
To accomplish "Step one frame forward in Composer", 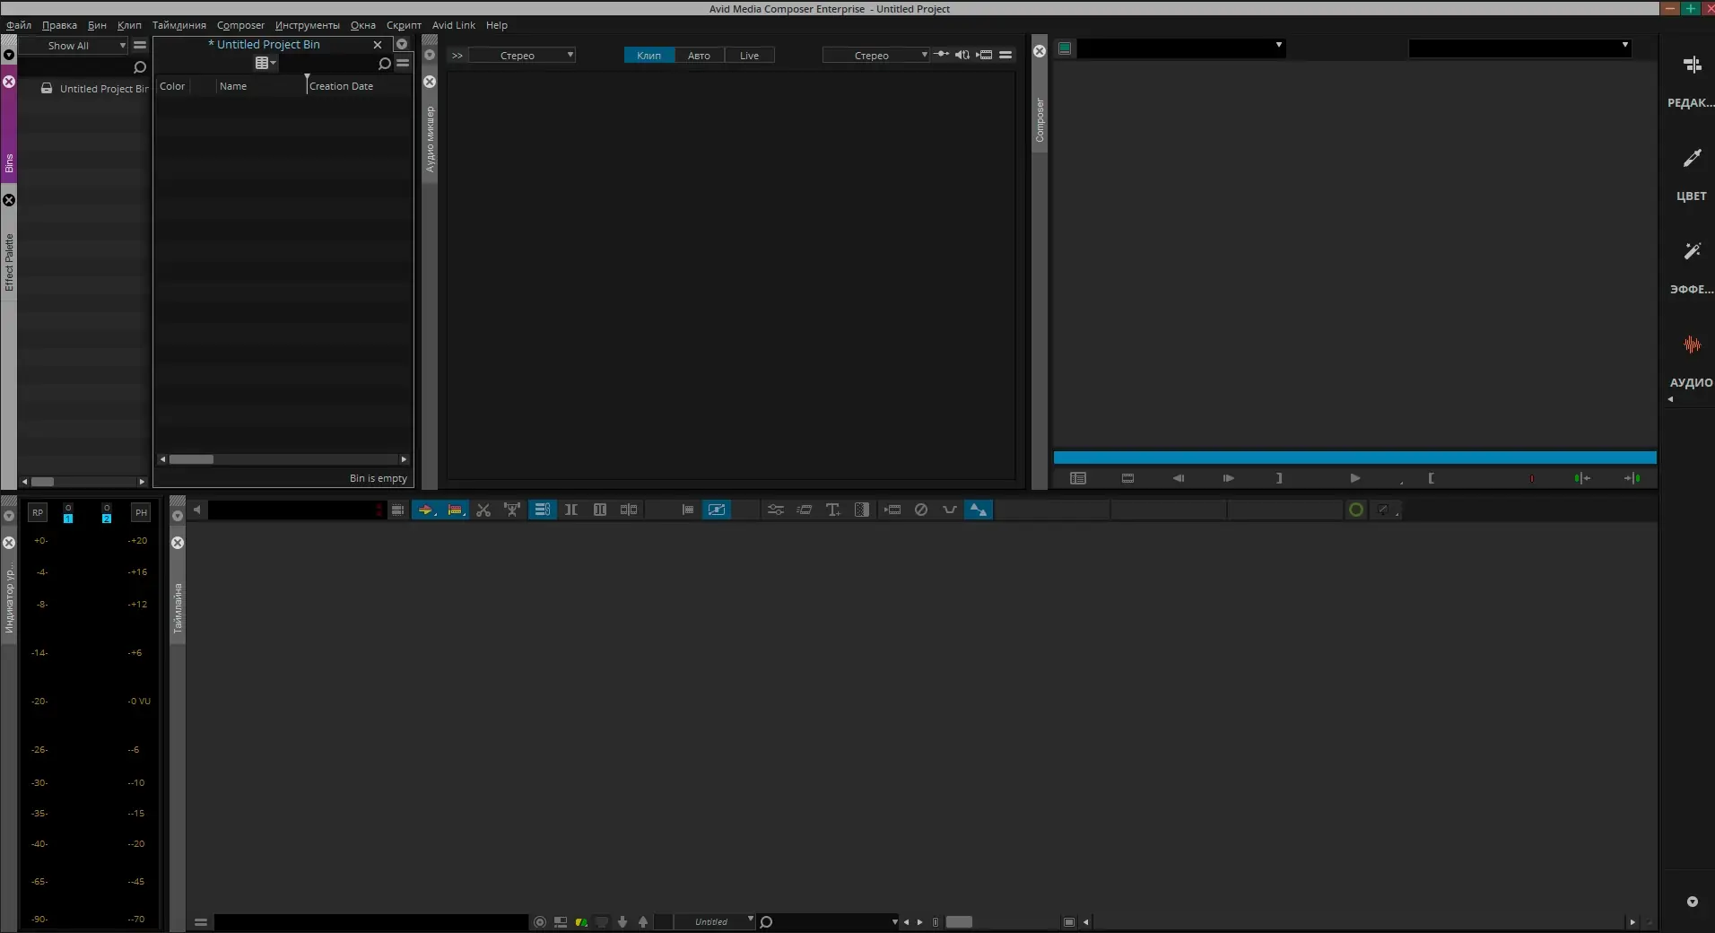I will 1229,478.
